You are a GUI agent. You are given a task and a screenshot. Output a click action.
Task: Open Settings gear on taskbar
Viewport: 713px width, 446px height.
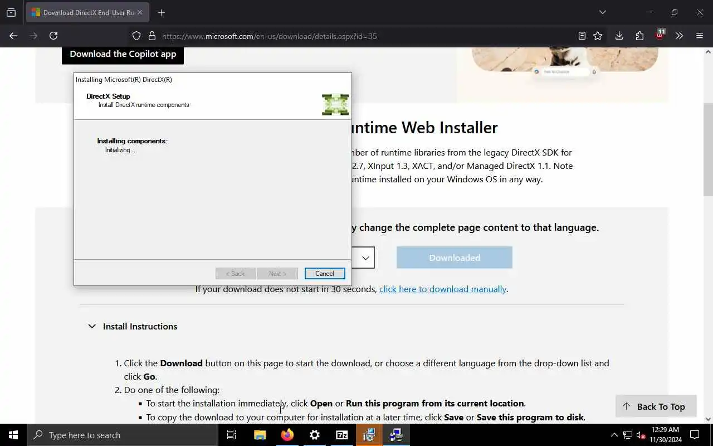tap(314, 435)
